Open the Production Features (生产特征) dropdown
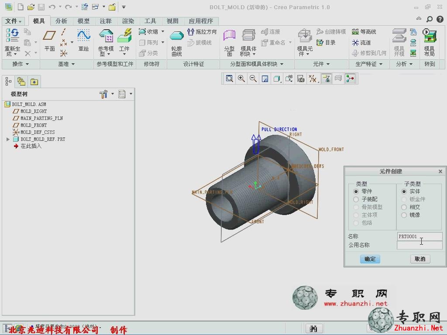This screenshot has height=335, width=447. tap(369, 64)
